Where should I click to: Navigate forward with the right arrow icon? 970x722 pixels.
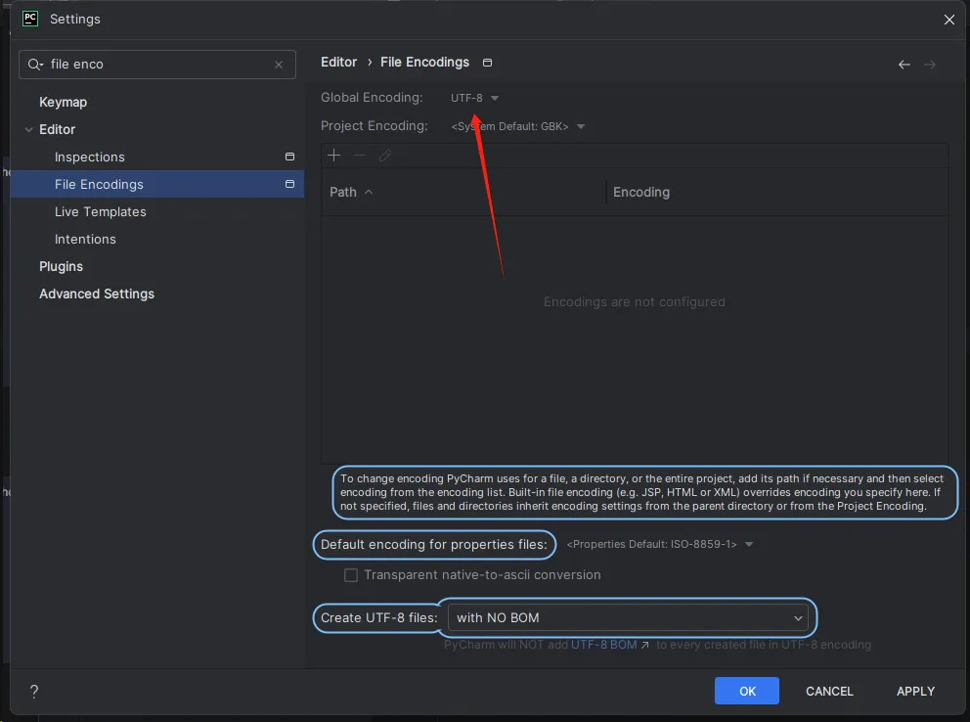coord(930,65)
